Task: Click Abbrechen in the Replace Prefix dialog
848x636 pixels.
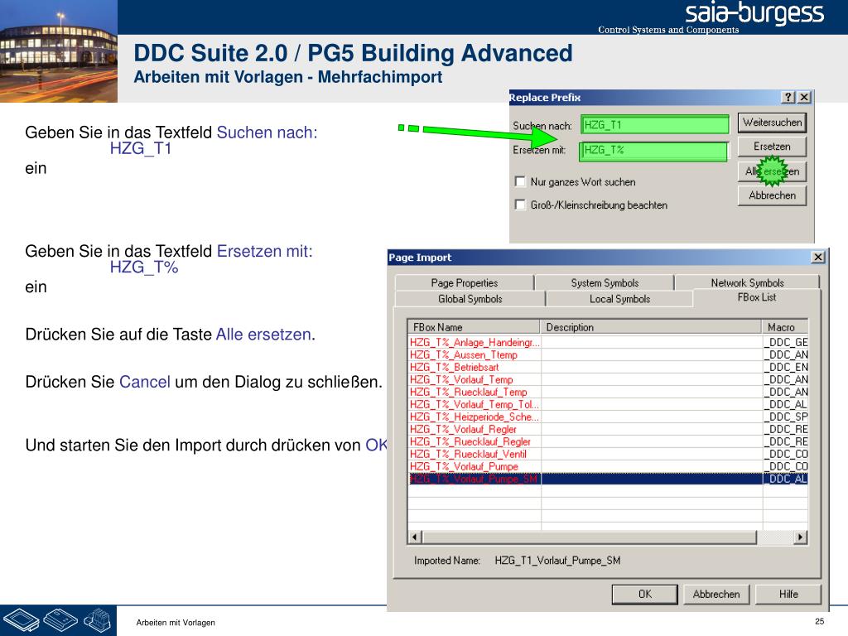Action: pyautogui.click(x=772, y=195)
